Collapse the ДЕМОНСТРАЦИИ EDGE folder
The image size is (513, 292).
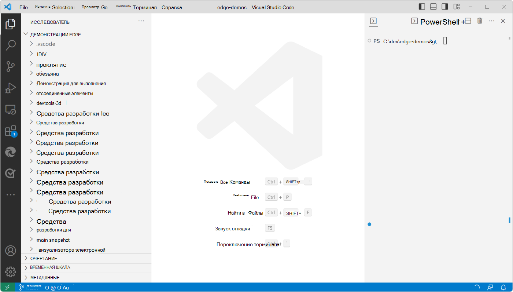click(x=26, y=34)
